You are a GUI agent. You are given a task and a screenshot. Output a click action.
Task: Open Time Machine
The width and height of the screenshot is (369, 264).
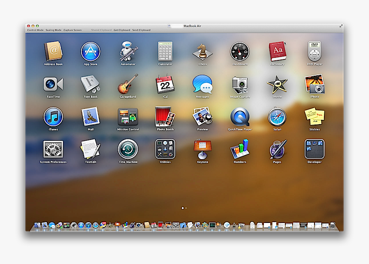click(x=128, y=149)
